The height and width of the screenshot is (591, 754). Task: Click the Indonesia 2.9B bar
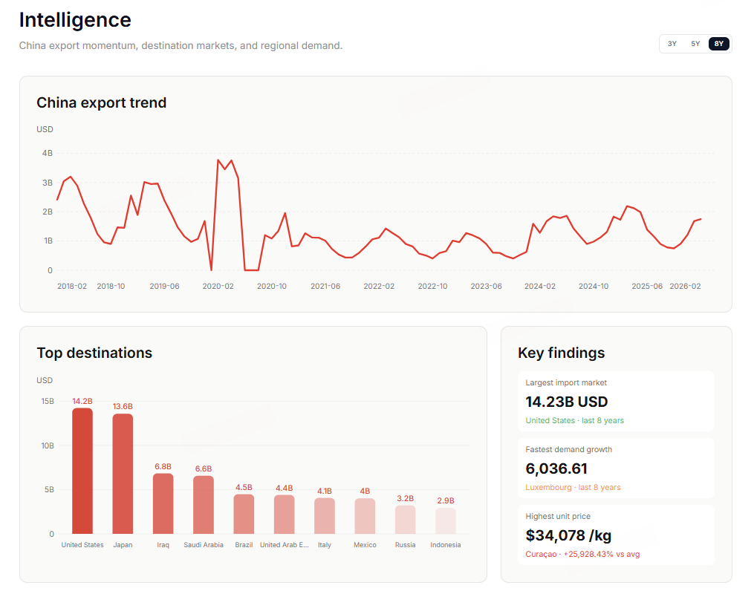point(446,521)
